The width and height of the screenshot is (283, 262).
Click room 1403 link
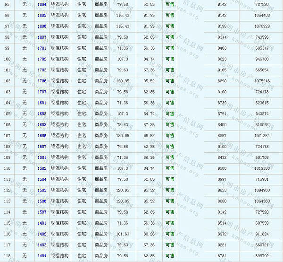42,245
